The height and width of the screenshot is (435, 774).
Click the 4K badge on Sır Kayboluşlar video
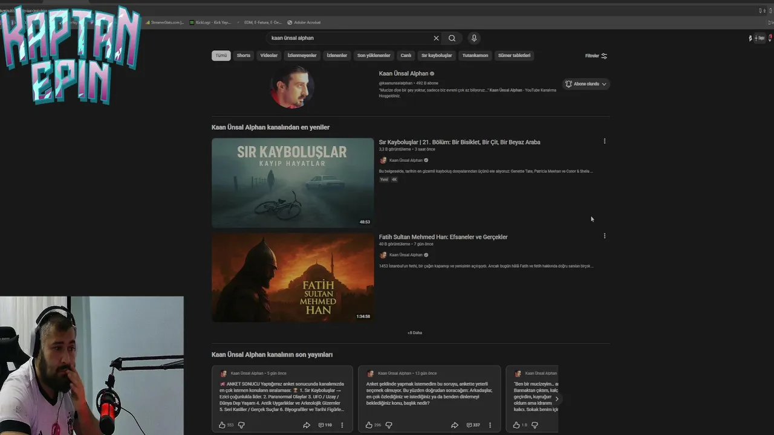(394, 179)
